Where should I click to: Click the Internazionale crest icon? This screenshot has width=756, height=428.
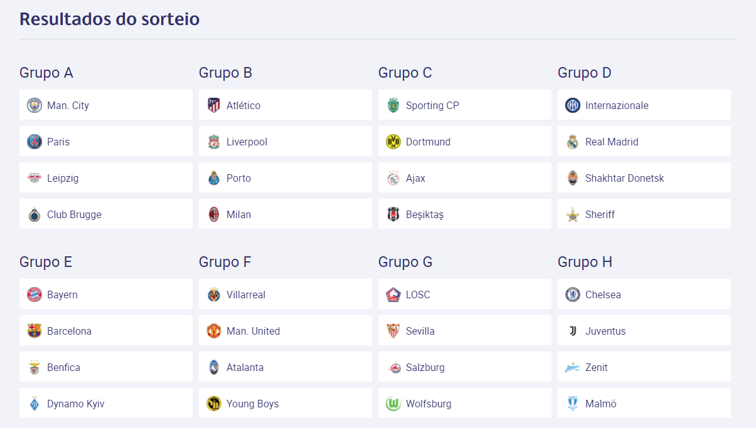pos(573,105)
